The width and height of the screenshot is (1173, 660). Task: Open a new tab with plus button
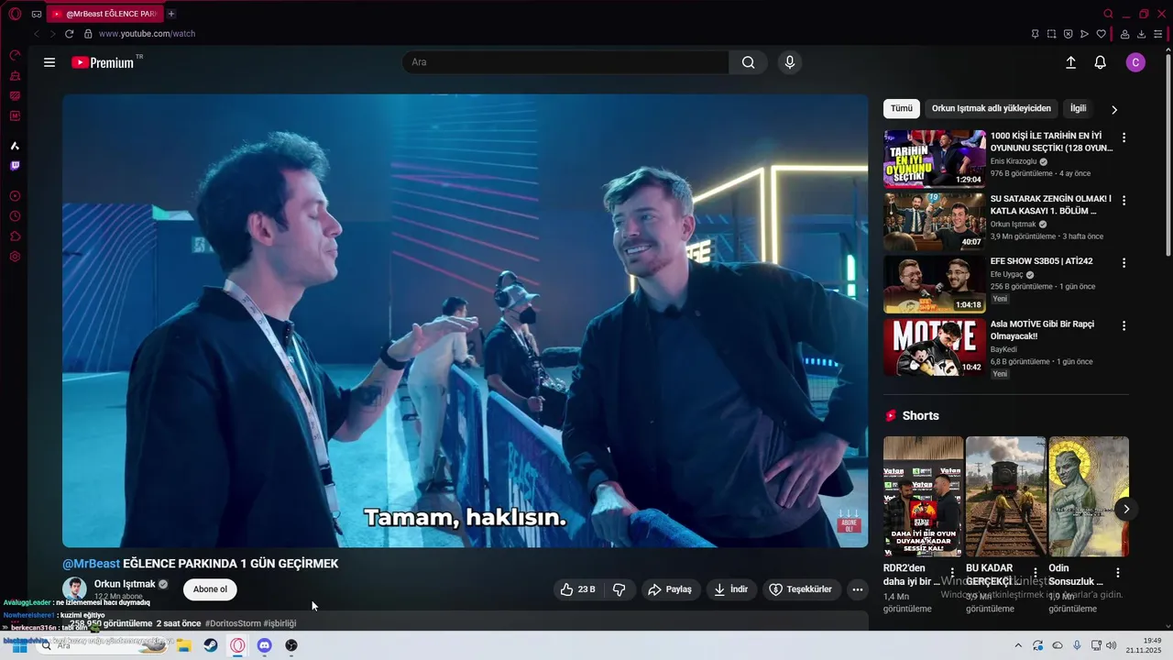click(171, 14)
